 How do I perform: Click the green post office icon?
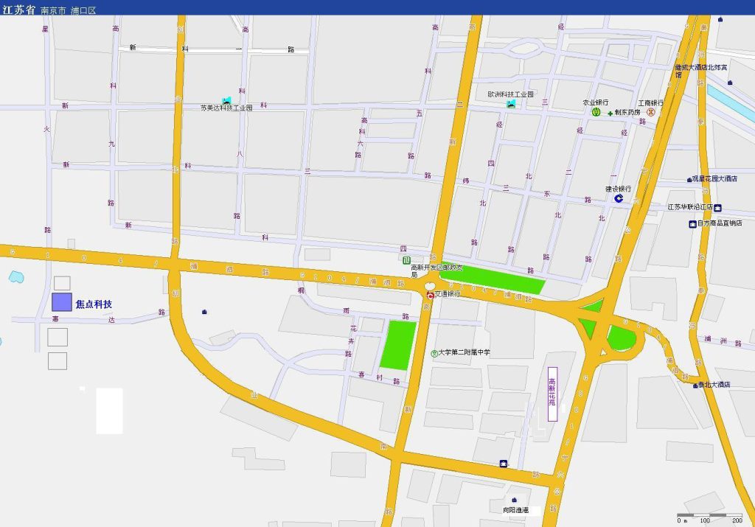click(x=406, y=259)
